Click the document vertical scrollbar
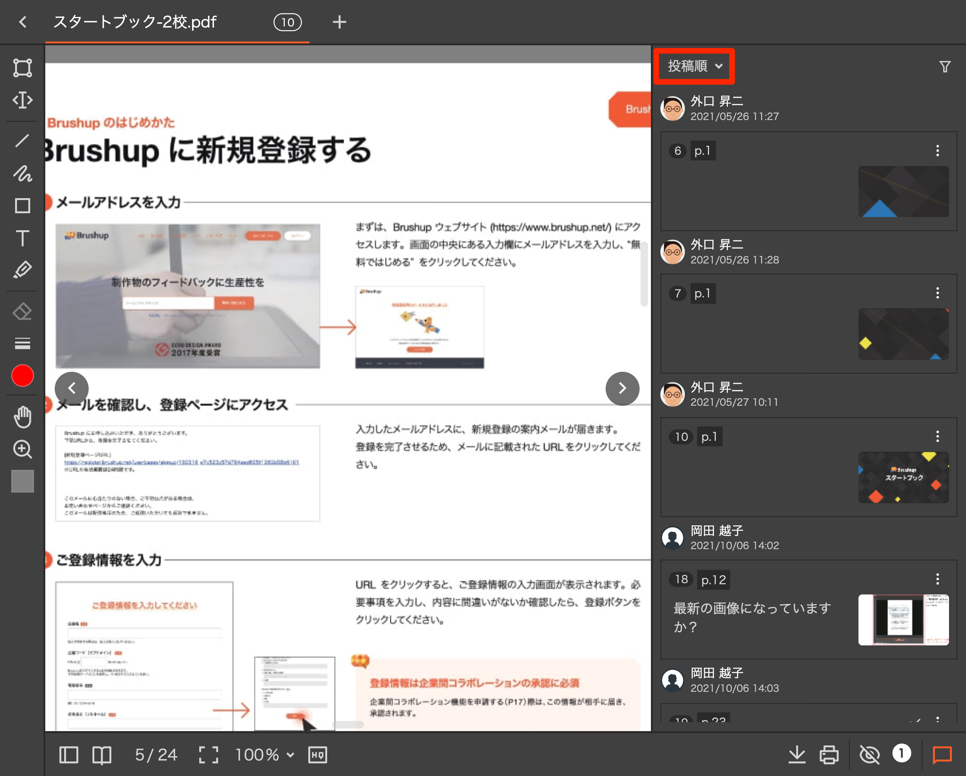This screenshot has width=966, height=776. [x=644, y=274]
